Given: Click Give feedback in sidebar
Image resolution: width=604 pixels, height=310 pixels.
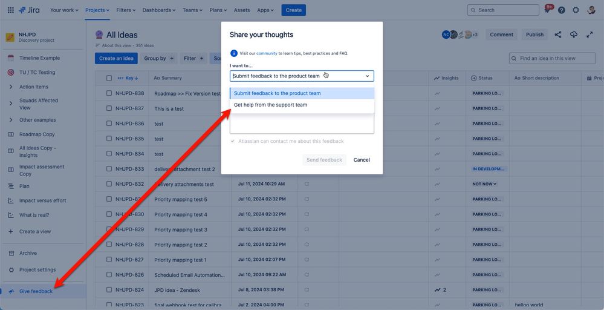Looking at the screenshot, I should (36, 291).
